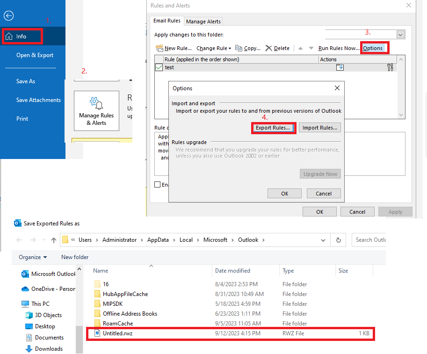Click Microsoft in the breadcrumb path
This screenshot has height=354, width=427.
point(215,240)
